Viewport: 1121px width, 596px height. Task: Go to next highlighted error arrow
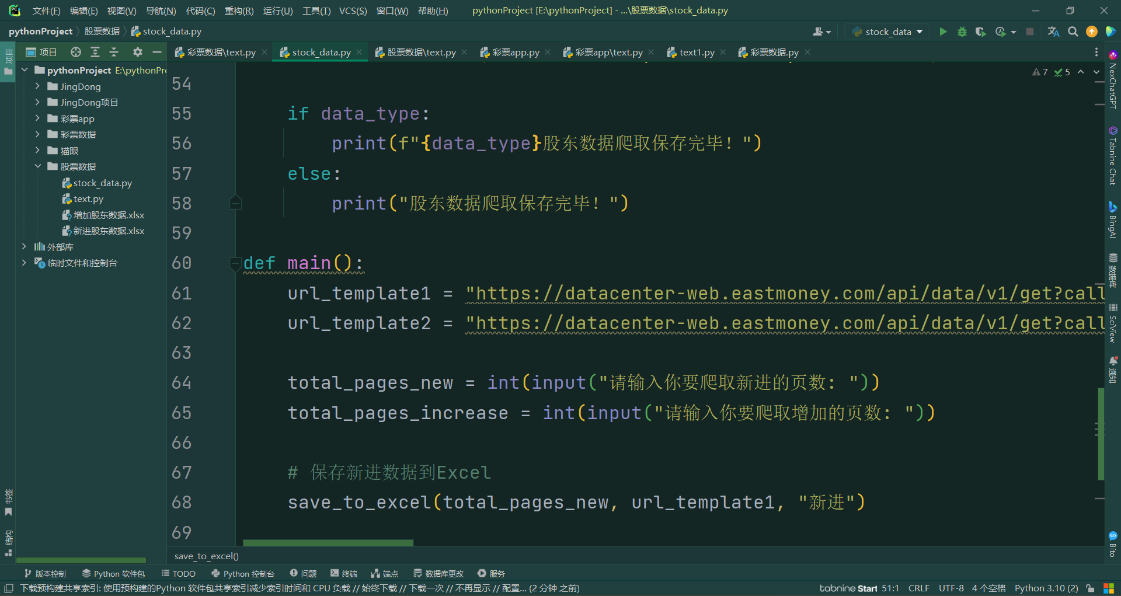[x=1096, y=72]
